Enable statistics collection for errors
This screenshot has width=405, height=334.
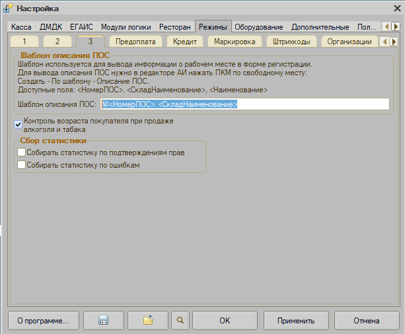tap(22, 165)
